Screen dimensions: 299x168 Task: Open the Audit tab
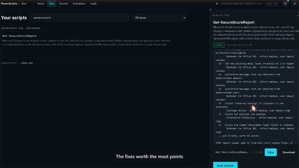tap(93, 4)
